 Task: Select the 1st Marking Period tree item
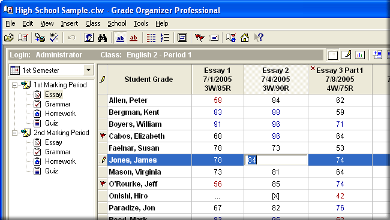(x=60, y=85)
